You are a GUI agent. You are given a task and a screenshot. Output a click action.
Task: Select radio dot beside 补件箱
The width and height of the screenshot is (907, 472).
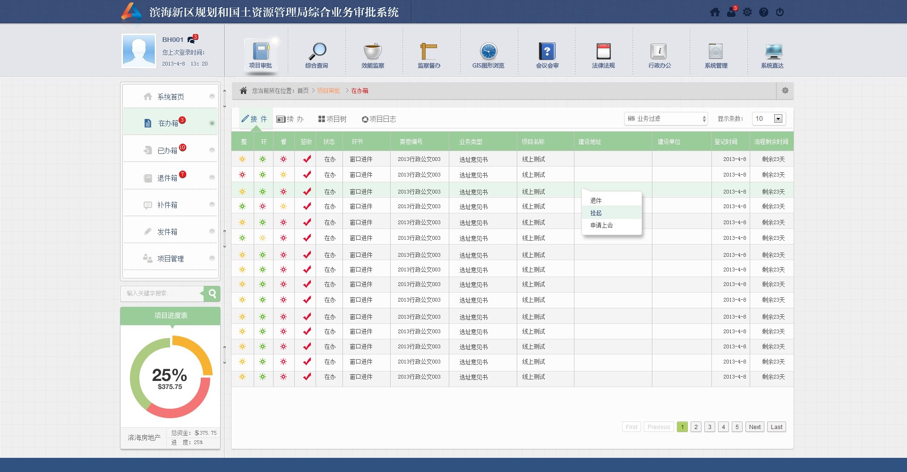coord(212,204)
